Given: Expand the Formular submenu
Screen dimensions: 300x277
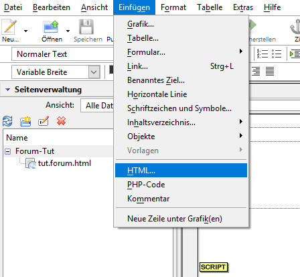Looking at the screenshot, I should [181, 52].
